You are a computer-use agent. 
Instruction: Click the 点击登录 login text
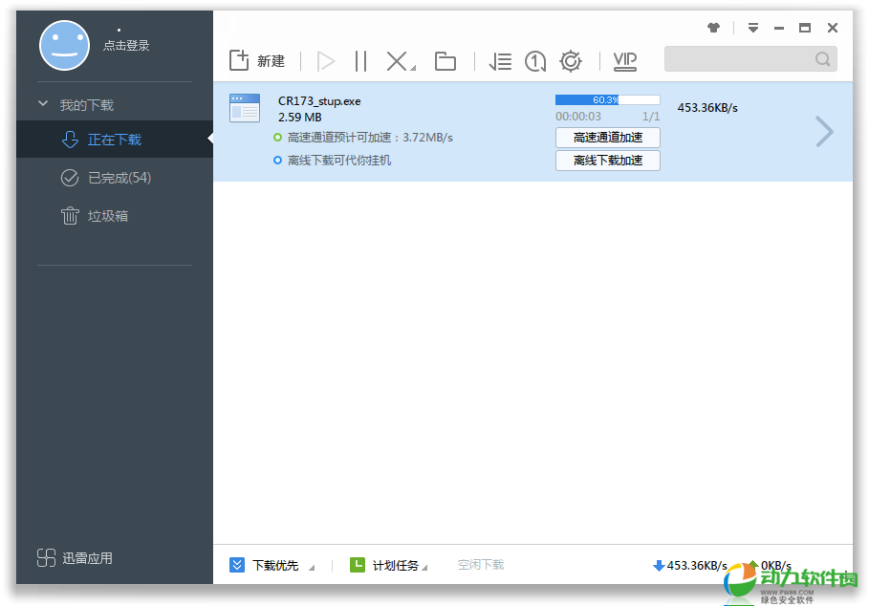(x=126, y=46)
